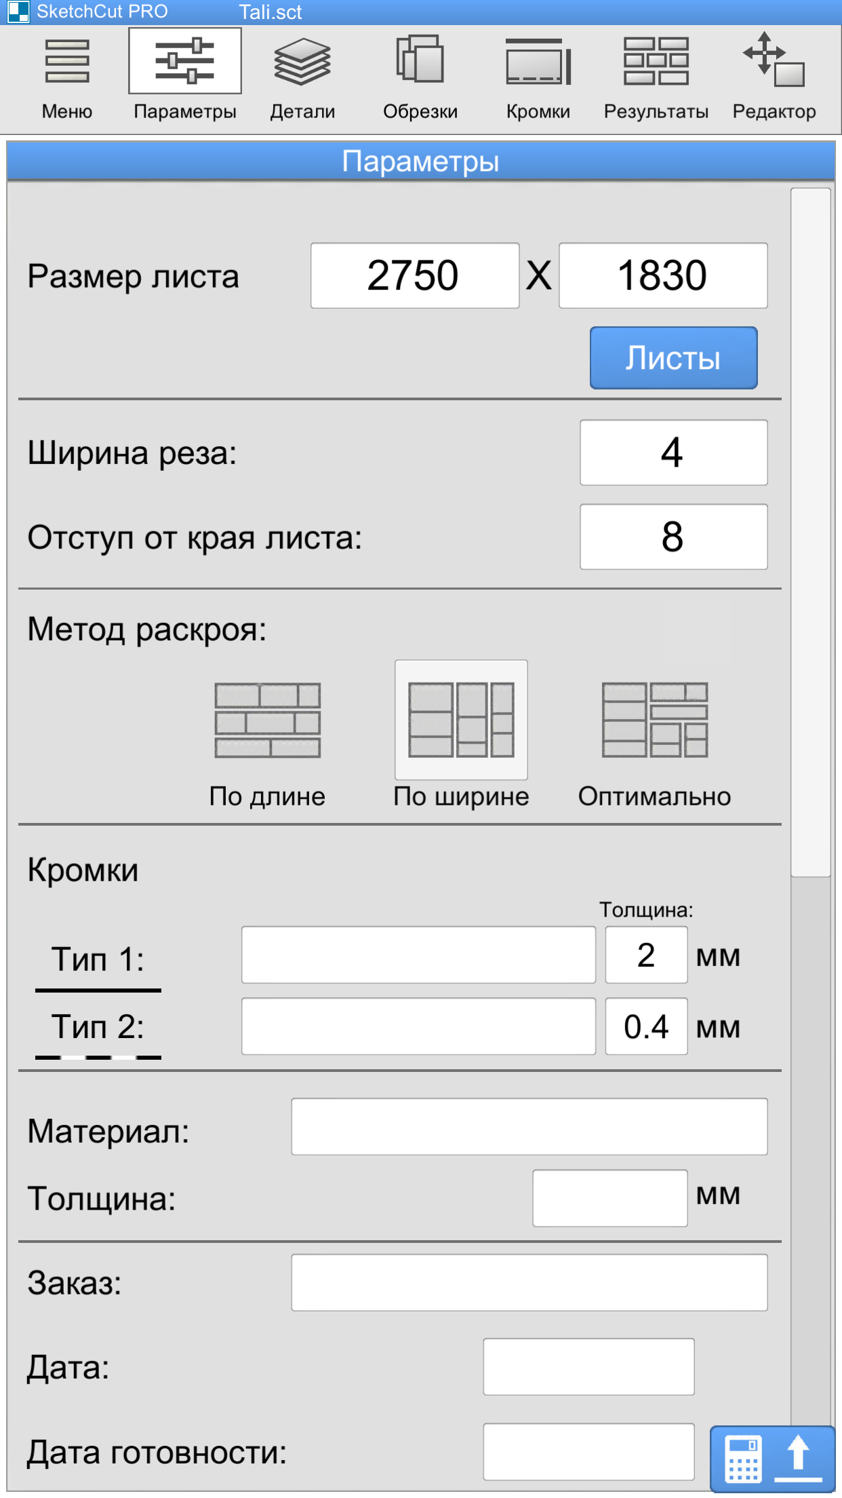Click the Дата input field
The image size is (842, 1498).
588,1366
